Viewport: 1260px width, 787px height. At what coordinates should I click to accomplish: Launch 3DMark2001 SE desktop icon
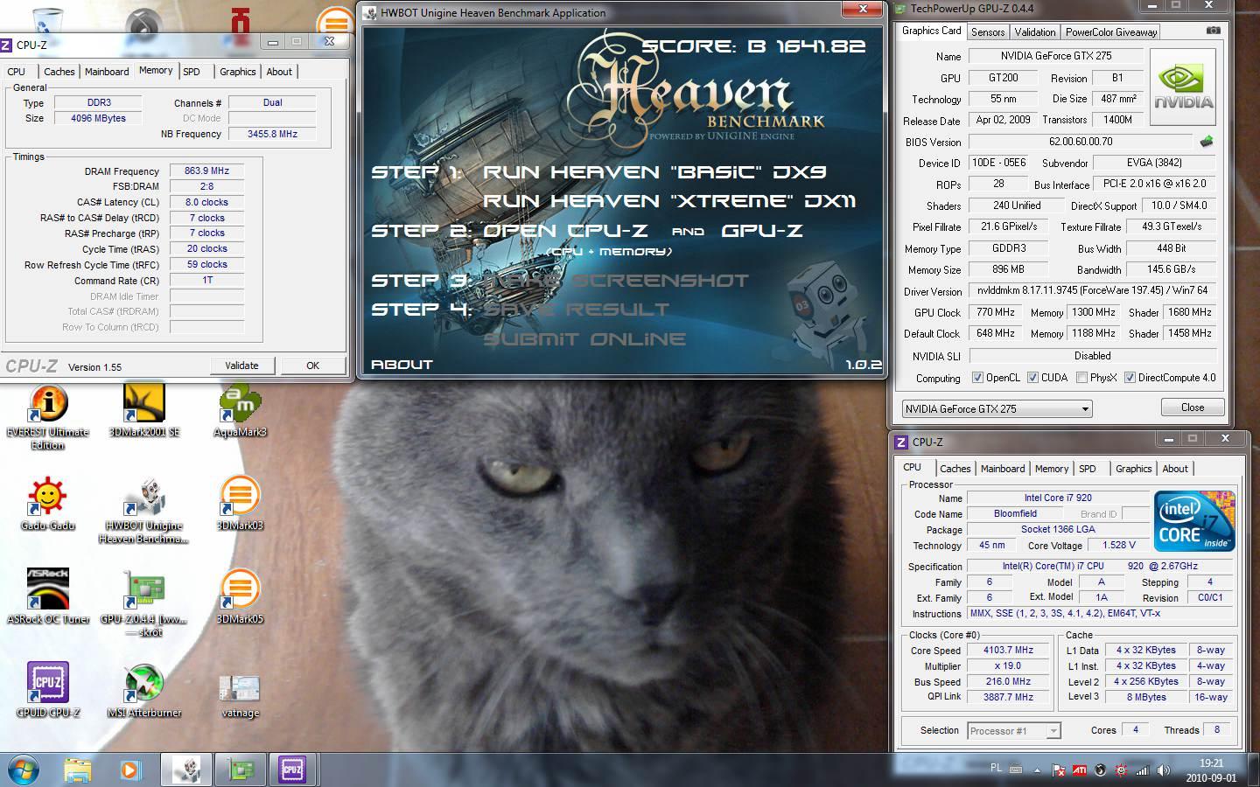[x=144, y=411]
